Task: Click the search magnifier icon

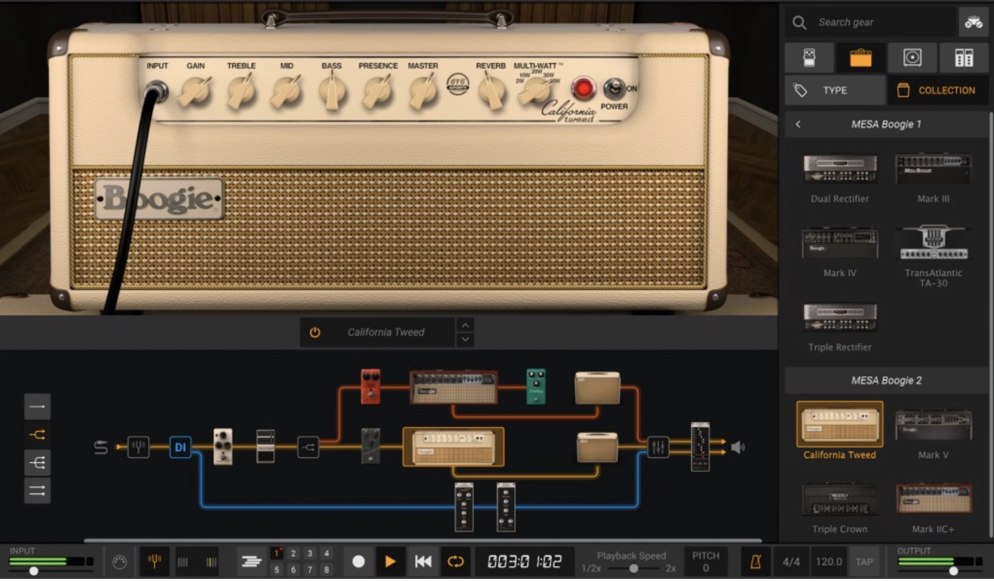Action: (x=799, y=22)
